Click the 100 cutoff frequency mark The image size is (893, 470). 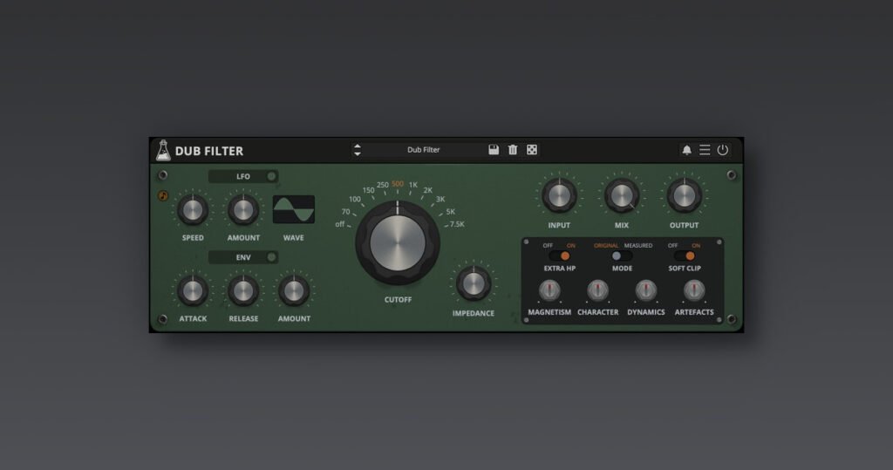[355, 200]
